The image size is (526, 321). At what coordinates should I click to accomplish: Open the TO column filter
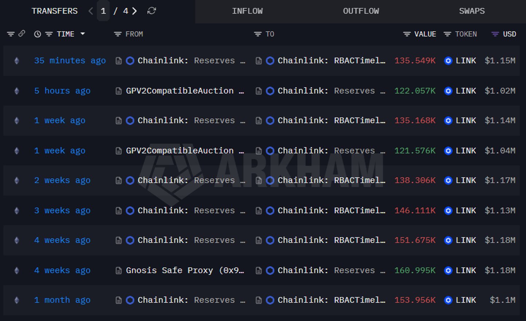pyautogui.click(x=258, y=34)
